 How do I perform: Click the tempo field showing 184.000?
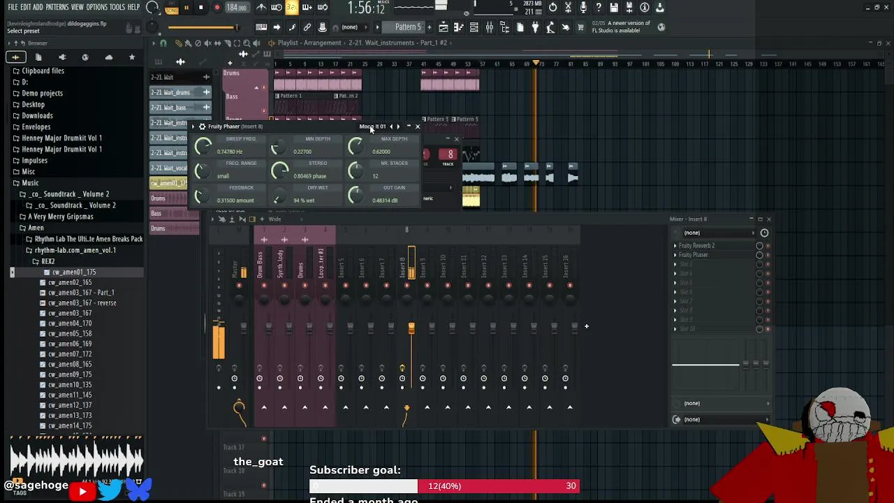[x=237, y=8]
